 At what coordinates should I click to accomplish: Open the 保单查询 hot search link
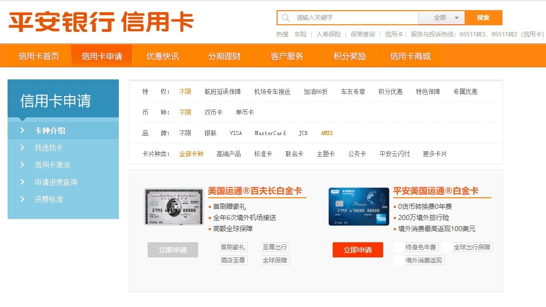(362, 34)
